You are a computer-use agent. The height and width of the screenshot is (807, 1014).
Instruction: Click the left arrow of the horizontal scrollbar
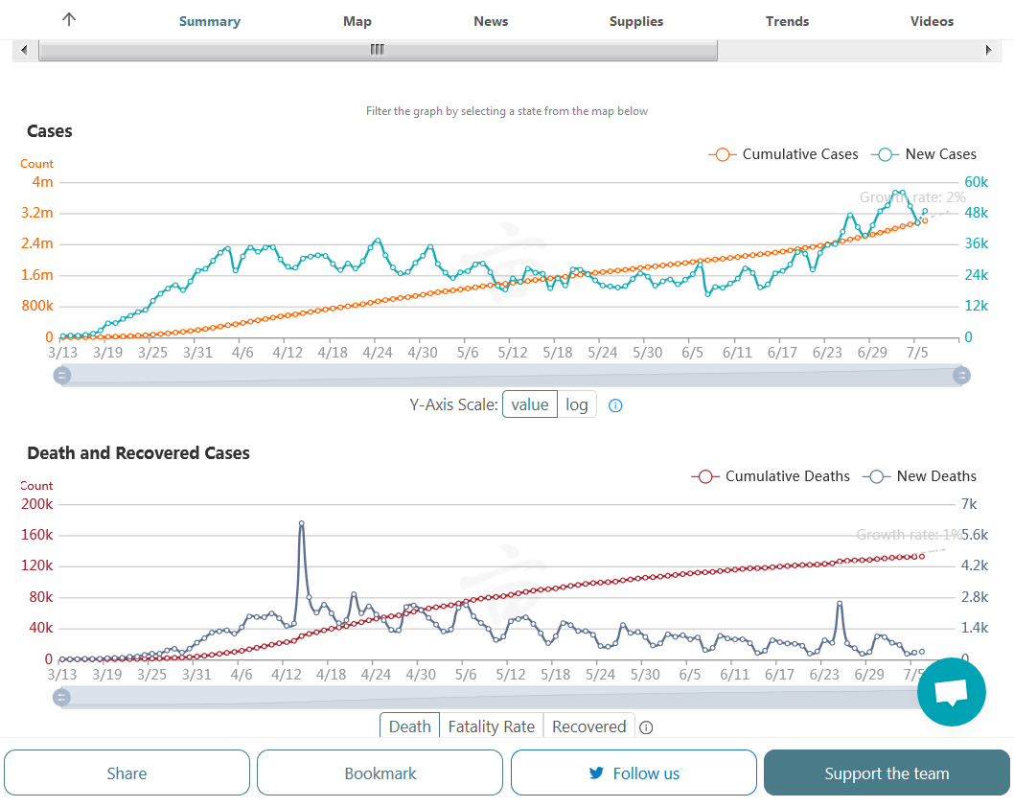24,50
